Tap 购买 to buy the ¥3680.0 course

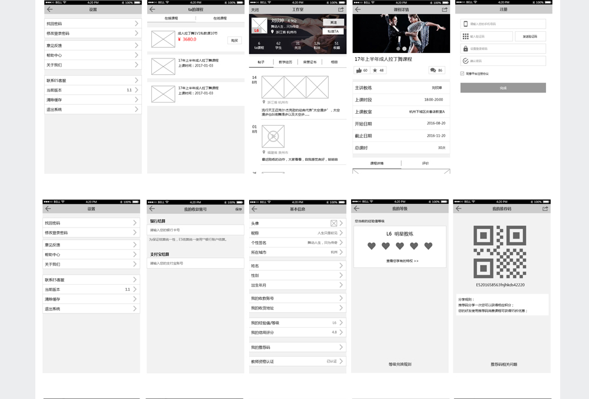235,41
